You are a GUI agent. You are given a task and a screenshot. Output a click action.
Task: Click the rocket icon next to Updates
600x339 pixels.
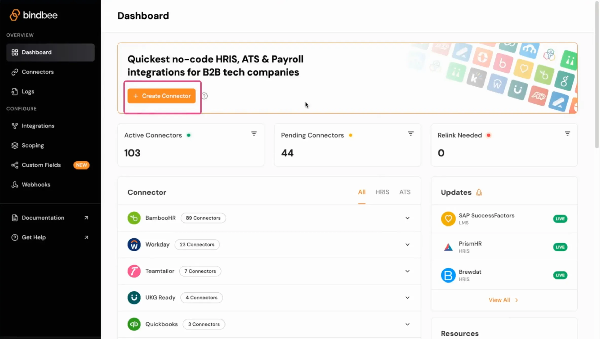click(x=479, y=192)
